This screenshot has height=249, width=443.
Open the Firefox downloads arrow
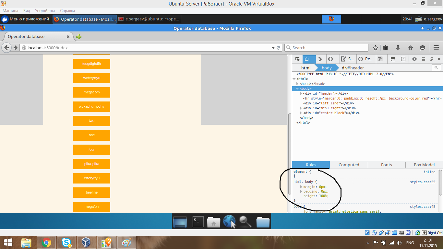[x=398, y=48]
